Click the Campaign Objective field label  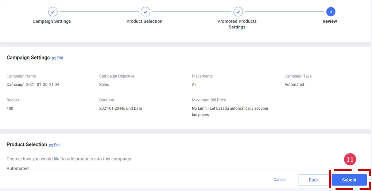pos(117,76)
